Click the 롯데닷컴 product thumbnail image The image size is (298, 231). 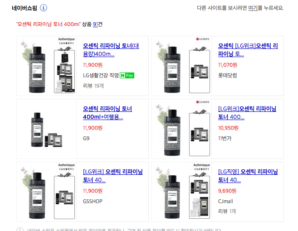pos(182,66)
